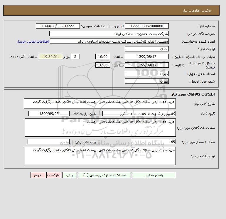
Task: Click the استان محل تحویل label
Action: [201, 74]
